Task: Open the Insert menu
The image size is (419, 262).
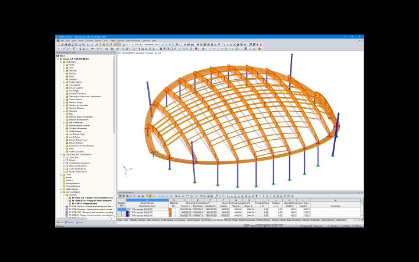Action: pos(81,41)
